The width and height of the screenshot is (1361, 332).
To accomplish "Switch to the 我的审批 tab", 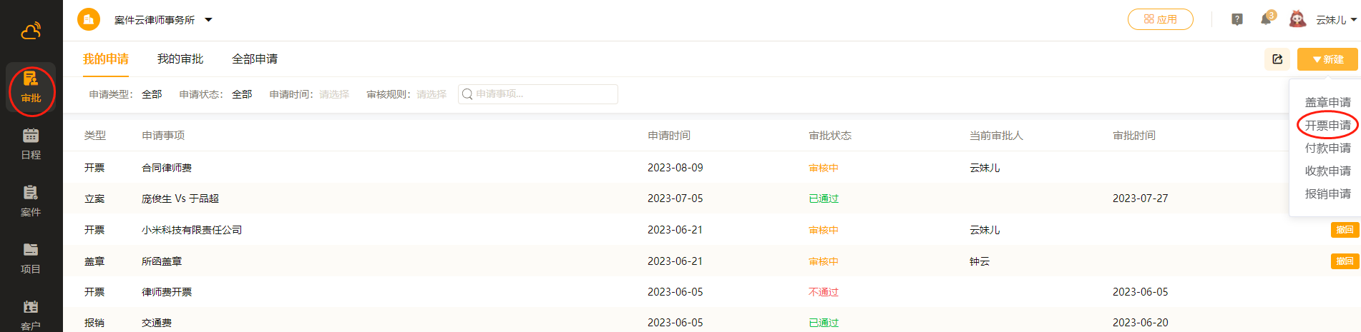I will (x=180, y=59).
